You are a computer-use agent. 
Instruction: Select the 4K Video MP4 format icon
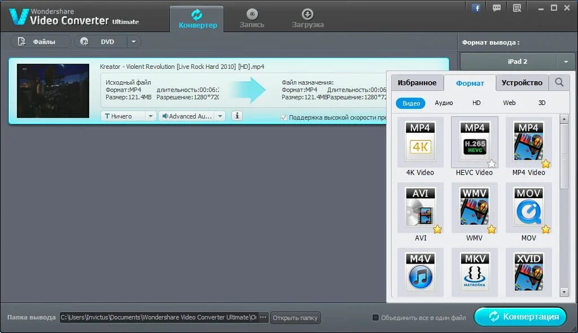point(420,142)
